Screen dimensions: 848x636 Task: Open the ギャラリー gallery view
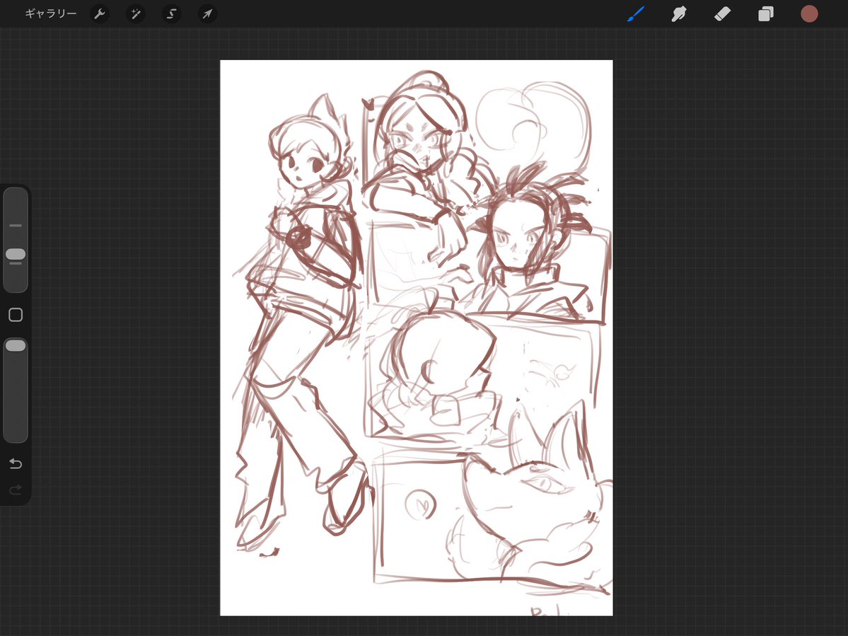coord(51,14)
